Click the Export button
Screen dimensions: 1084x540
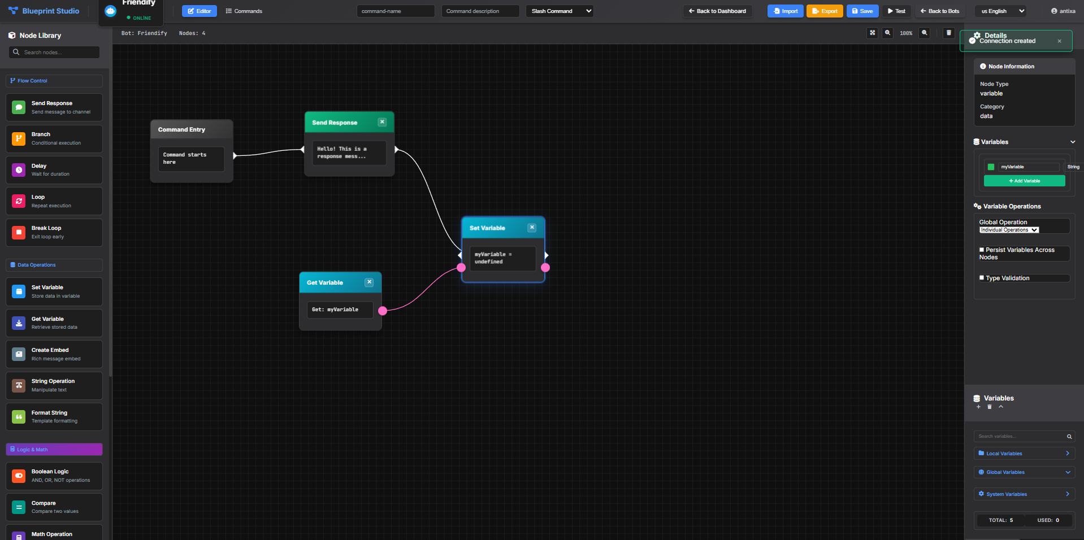pyautogui.click(x=825, y=11)
